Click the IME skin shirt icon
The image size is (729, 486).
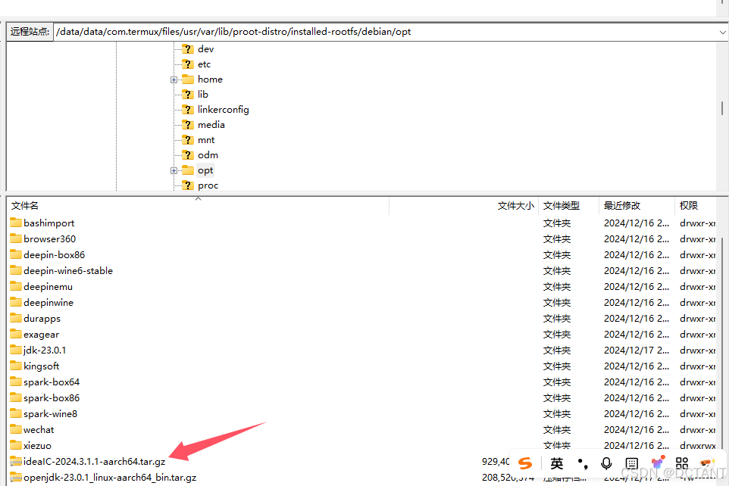[658, 463]
